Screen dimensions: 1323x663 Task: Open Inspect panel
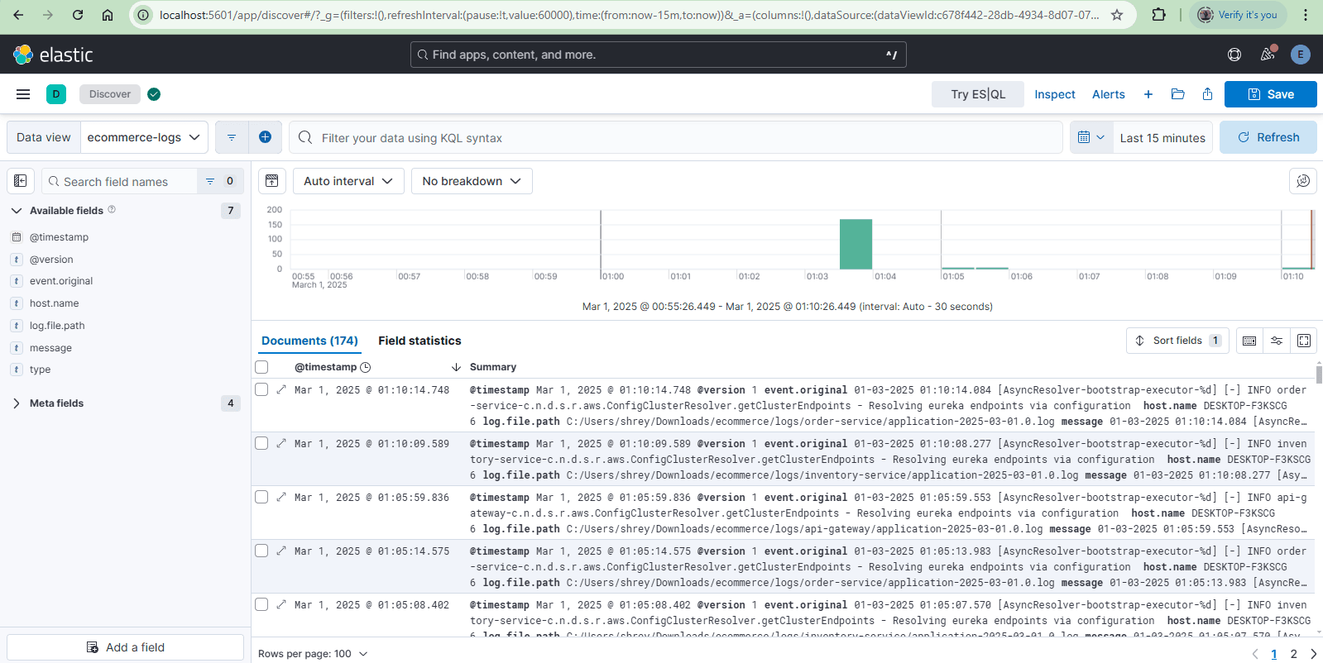coord(1055,94)
